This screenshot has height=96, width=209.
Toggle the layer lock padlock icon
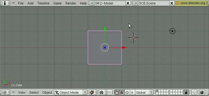[186, 92]
